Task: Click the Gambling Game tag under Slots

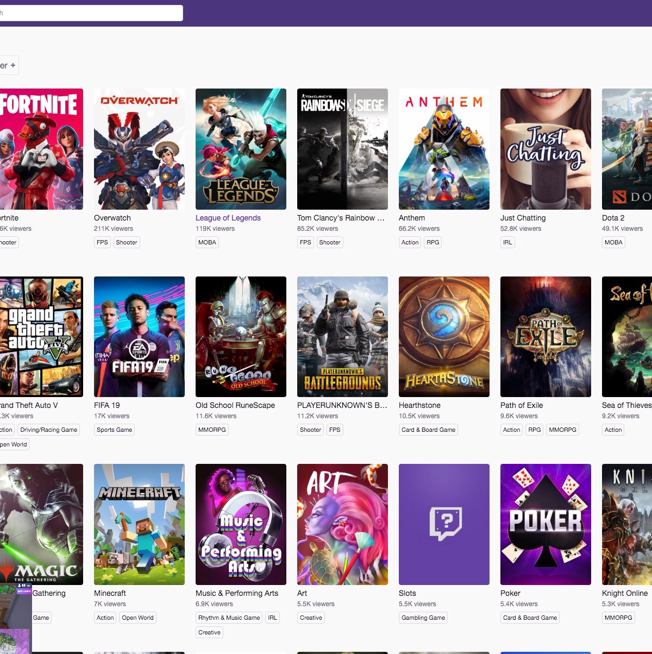Action: [x=423, y=618]
